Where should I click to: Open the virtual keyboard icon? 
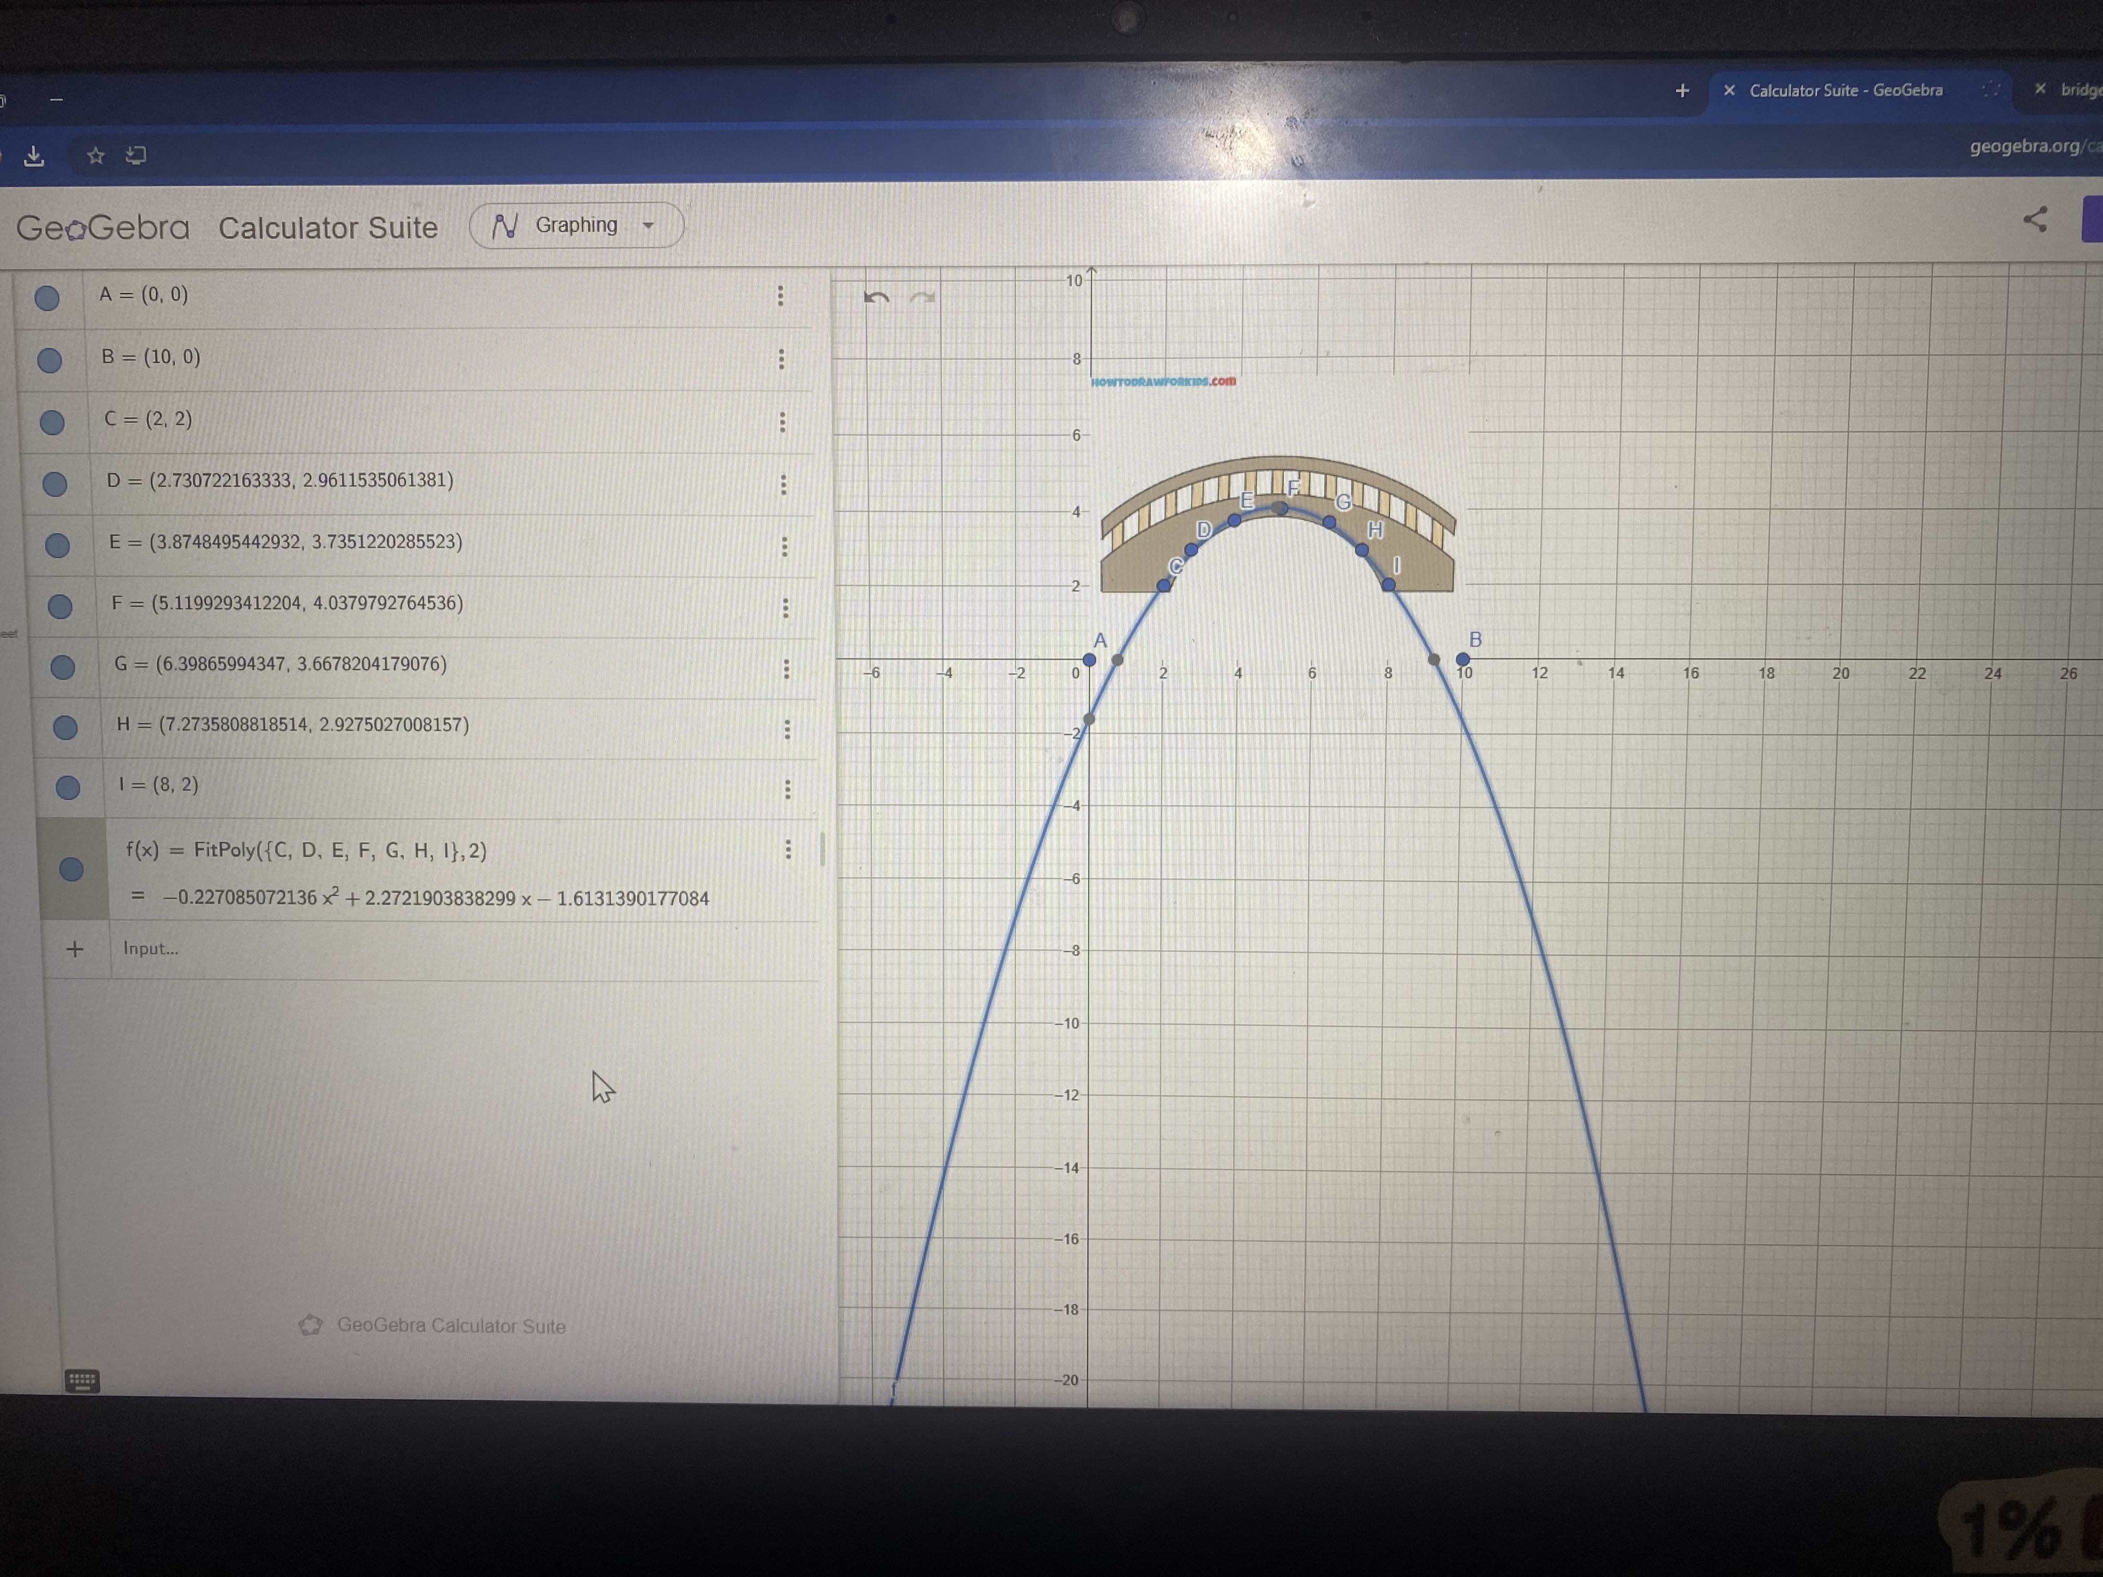point(82,1380)
